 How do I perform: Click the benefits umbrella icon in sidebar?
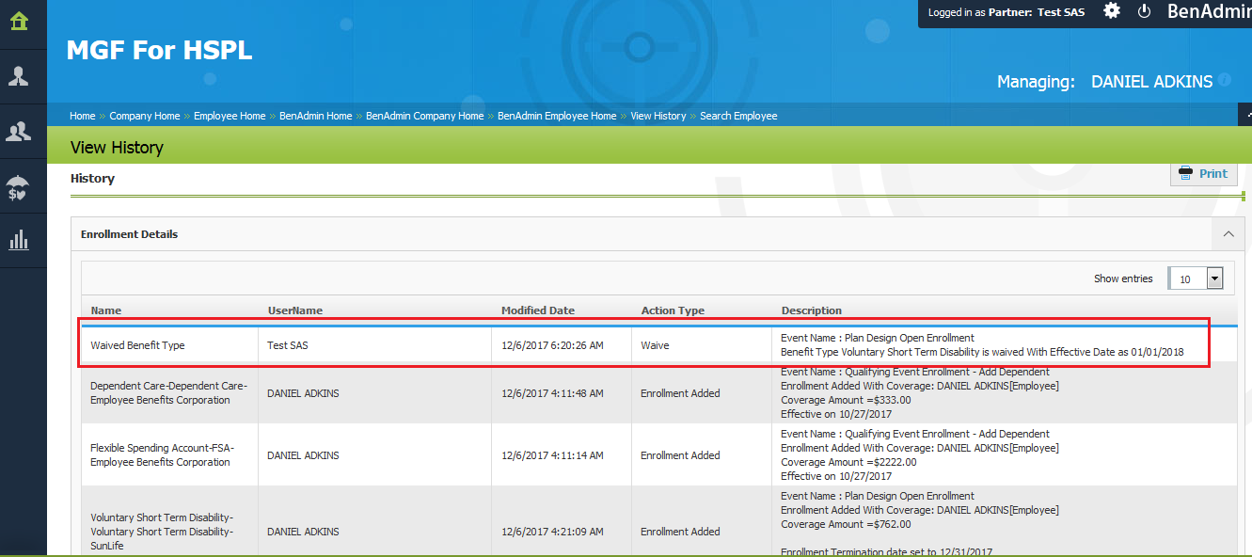pos(19,187)
